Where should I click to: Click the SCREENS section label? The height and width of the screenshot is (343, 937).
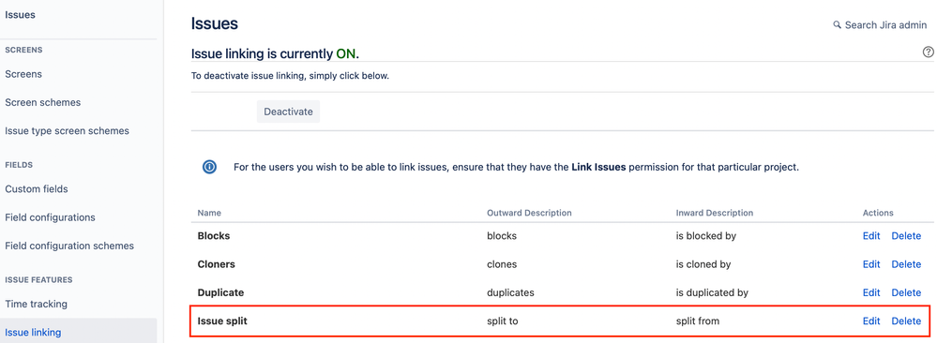click(x=23, y=50)
